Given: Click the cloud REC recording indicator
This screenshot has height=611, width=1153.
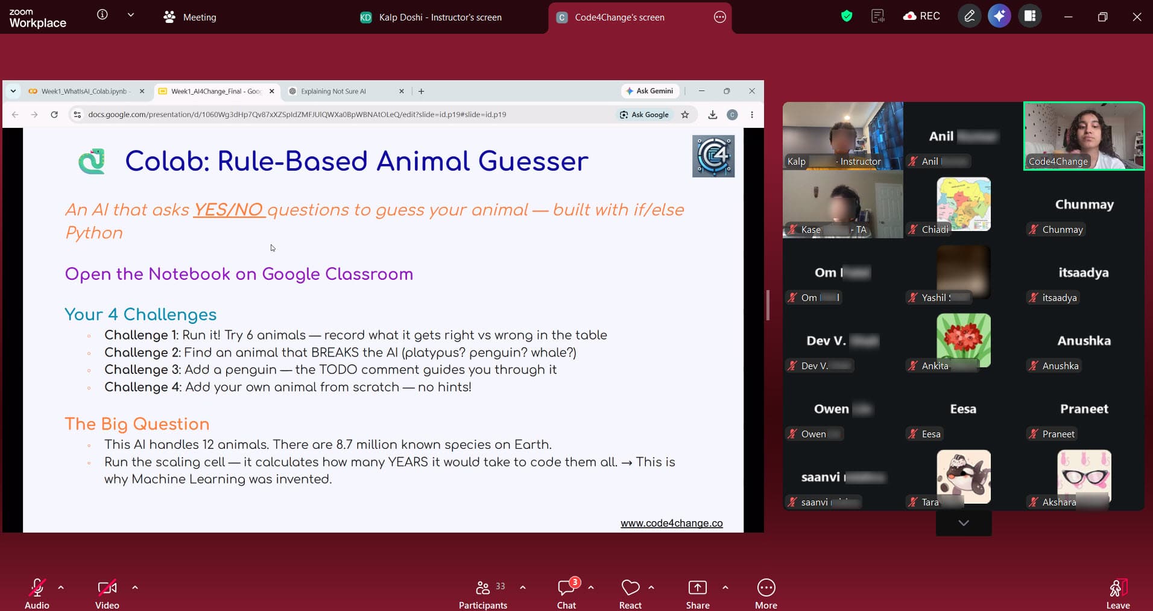Looking at the screenshot, I should pos(921,16).
